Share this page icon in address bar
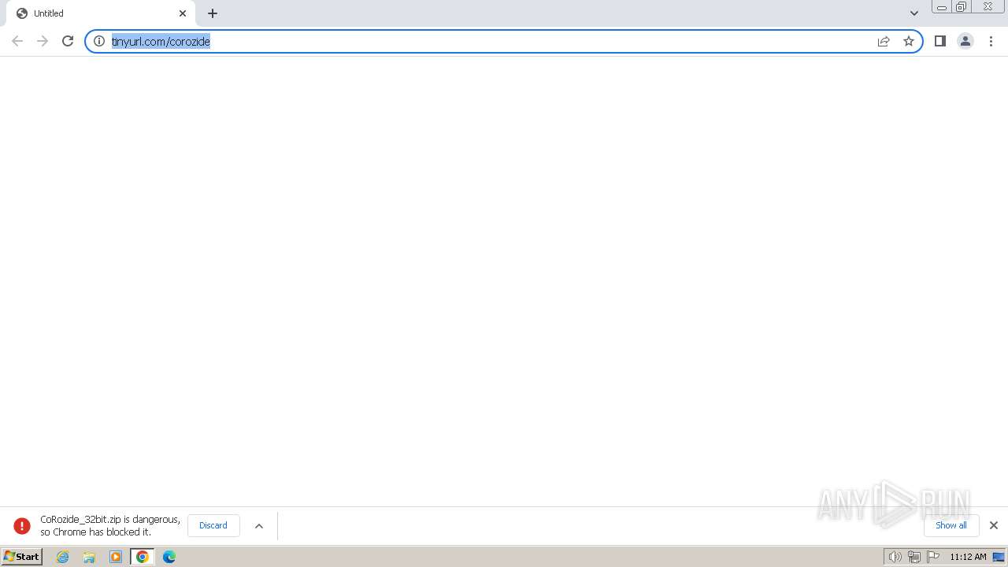The image size is (1008, 567). point(884,41)
